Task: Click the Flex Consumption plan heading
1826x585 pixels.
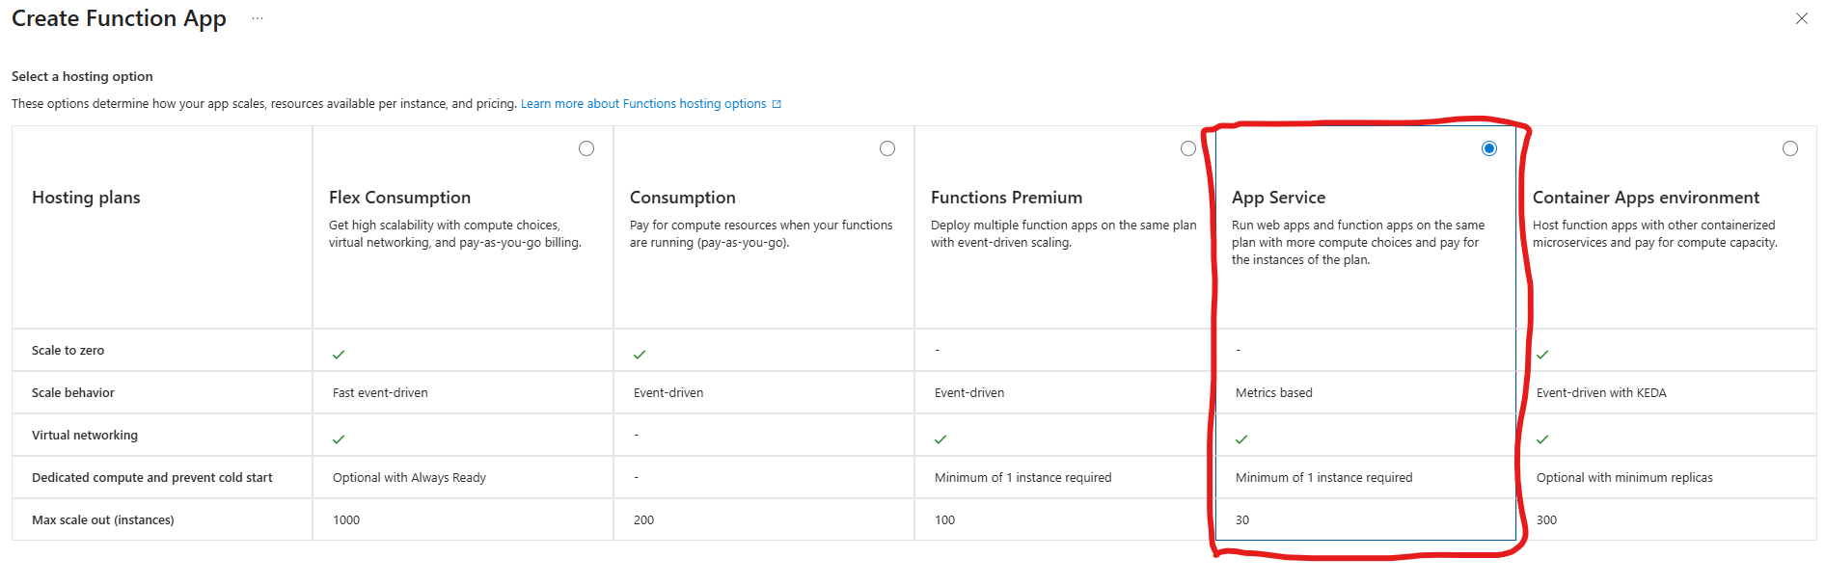Action: pyautogui.click(x=399, y=198)
